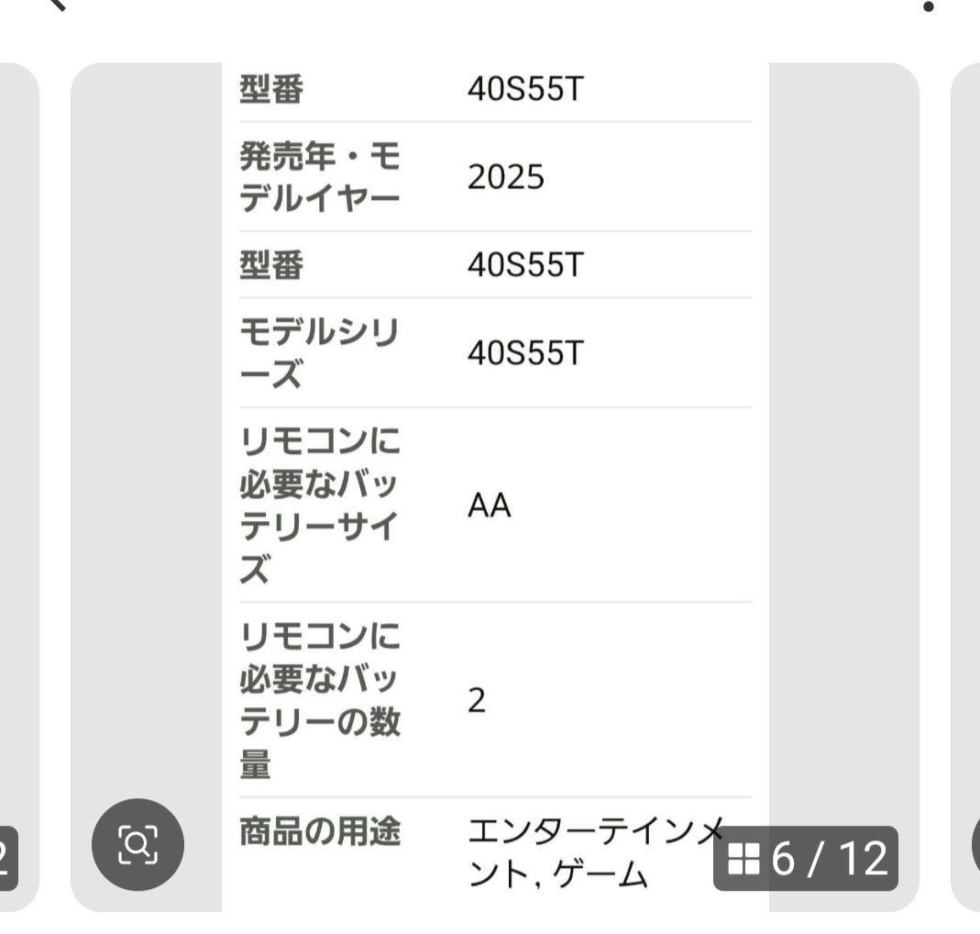Select the AA battery size entry

tap(490, 506)
